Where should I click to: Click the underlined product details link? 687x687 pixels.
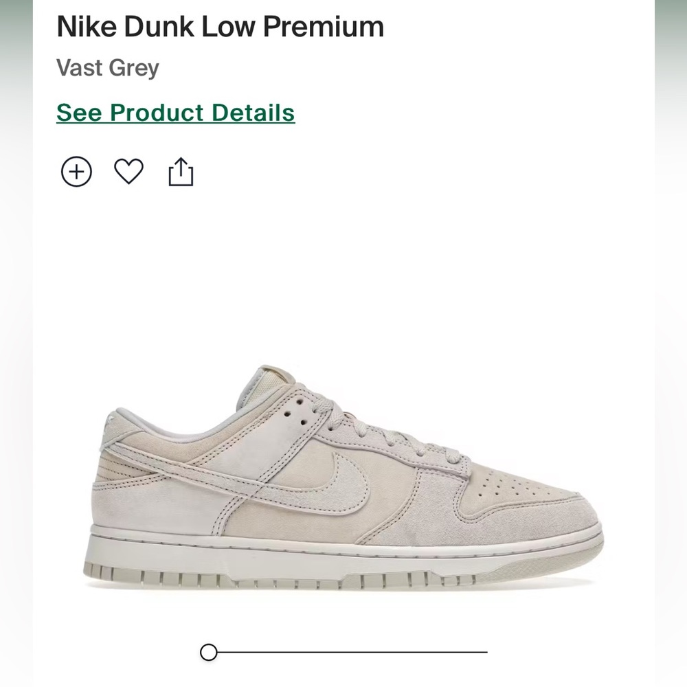pyautogui.click(x=174, y=113)
